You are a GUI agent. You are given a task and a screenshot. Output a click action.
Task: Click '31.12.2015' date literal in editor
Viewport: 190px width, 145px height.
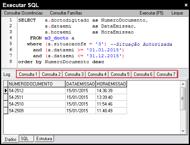coord(104,56)
